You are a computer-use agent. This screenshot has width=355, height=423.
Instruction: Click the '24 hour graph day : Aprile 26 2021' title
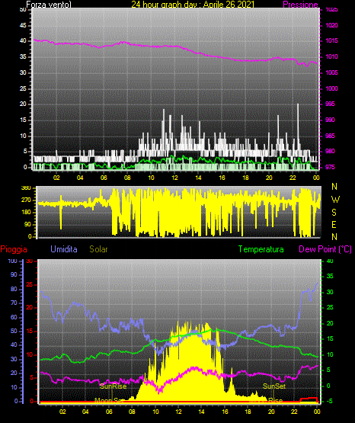tap(193, 5)
